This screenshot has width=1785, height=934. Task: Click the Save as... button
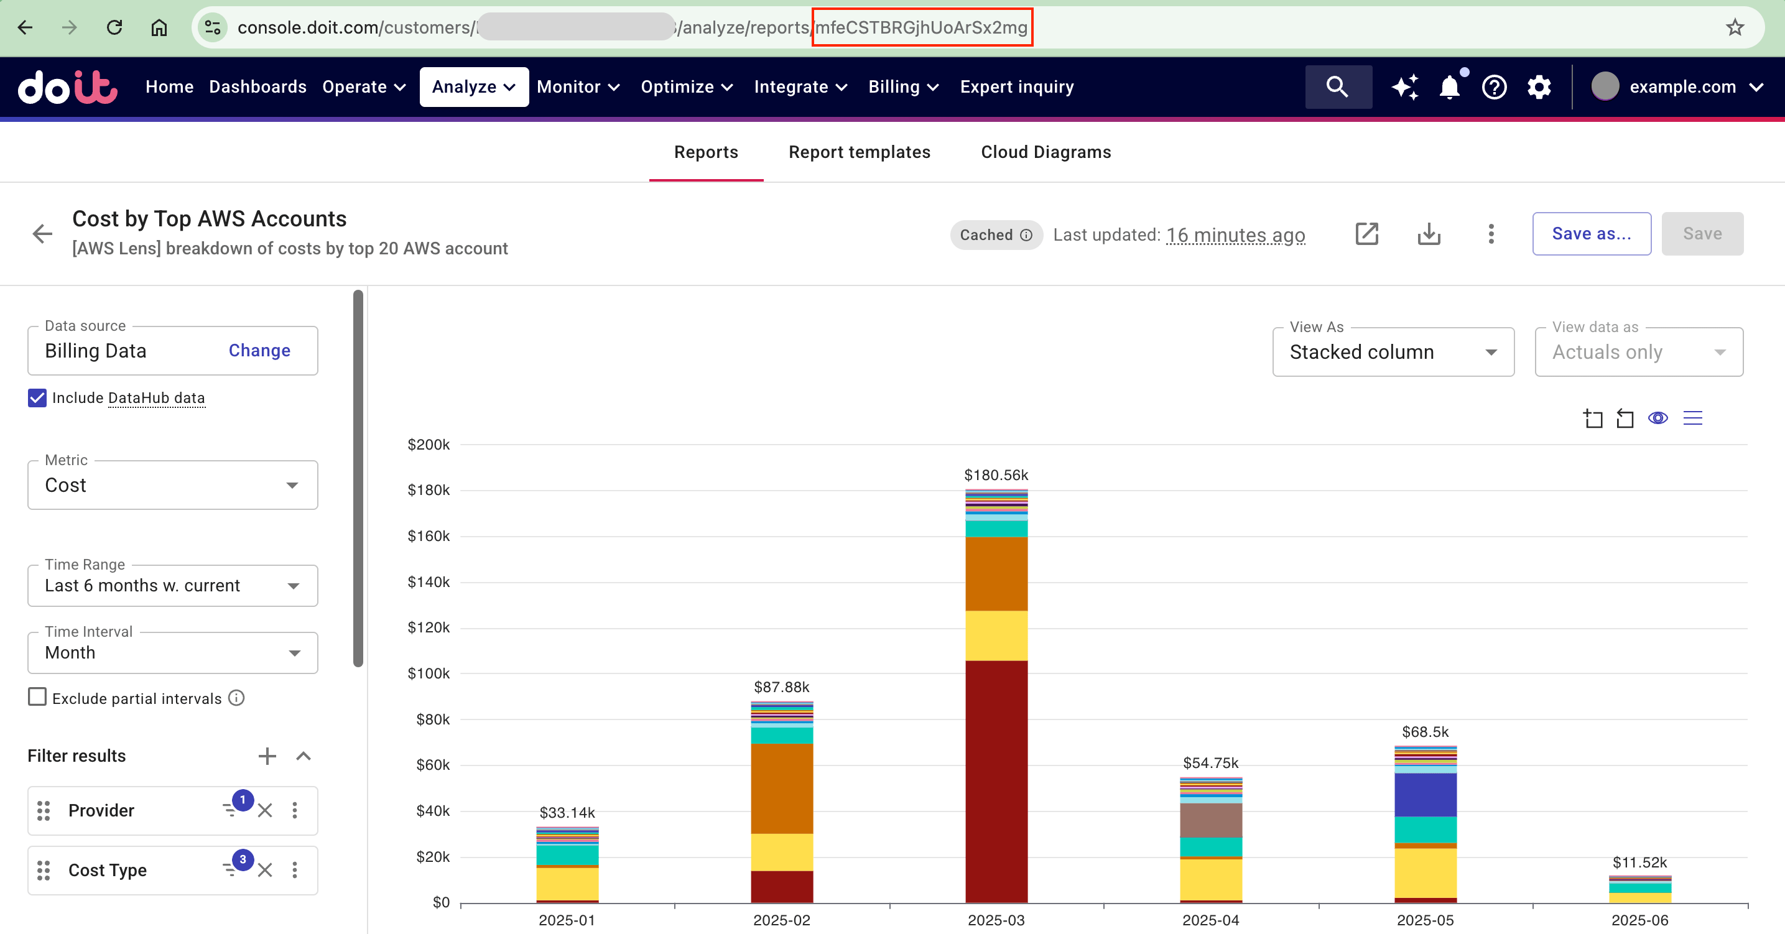tap(1591, 234)
